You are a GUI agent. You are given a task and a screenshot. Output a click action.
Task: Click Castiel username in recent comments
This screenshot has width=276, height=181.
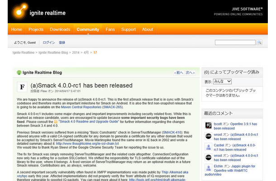coord(219,145)
